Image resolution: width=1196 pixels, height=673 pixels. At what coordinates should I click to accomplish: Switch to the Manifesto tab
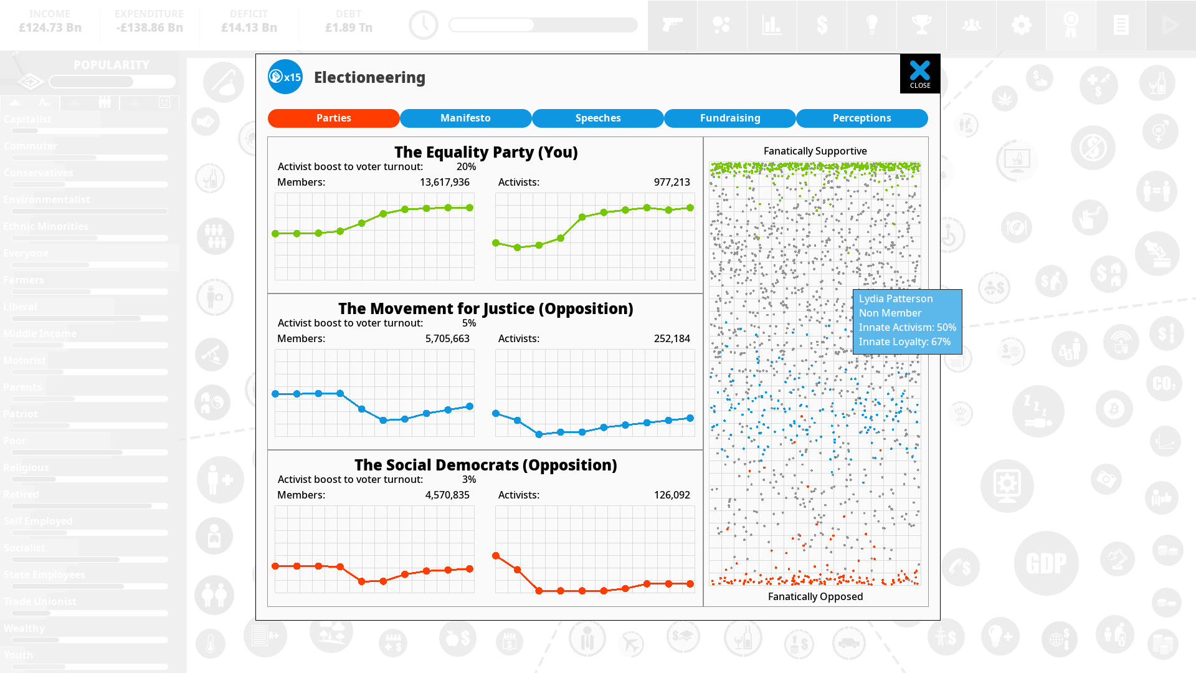pos(466,118)
